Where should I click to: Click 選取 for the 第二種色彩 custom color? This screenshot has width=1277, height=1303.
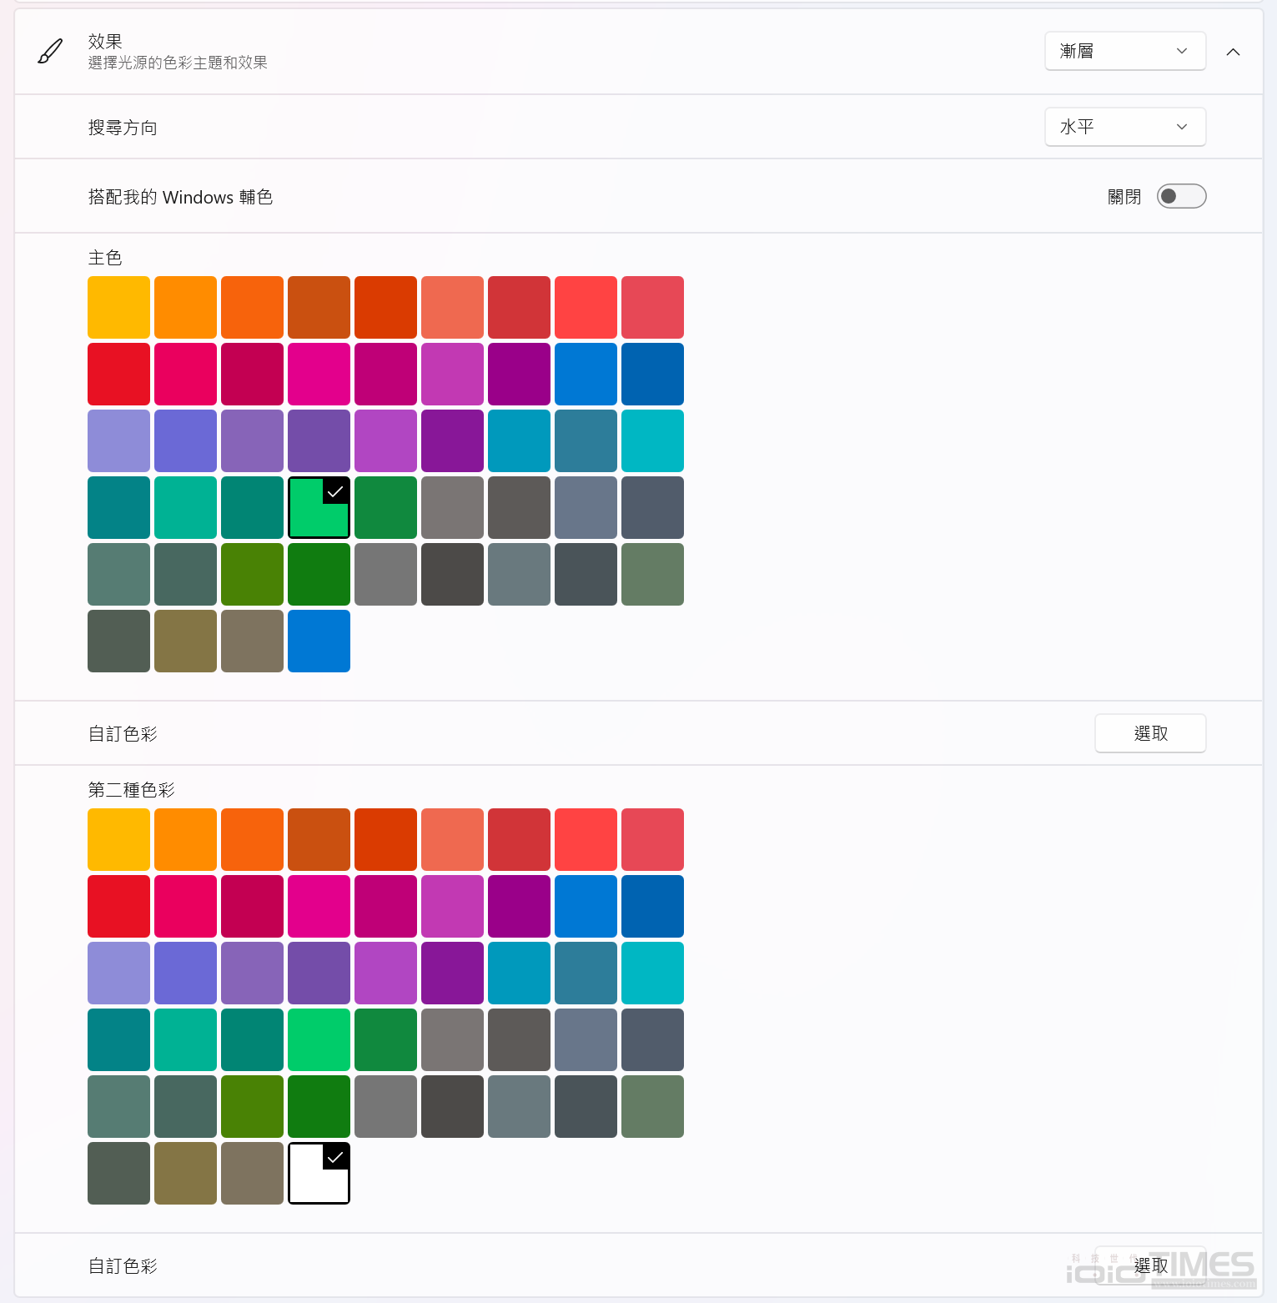click(1149, 1265)
